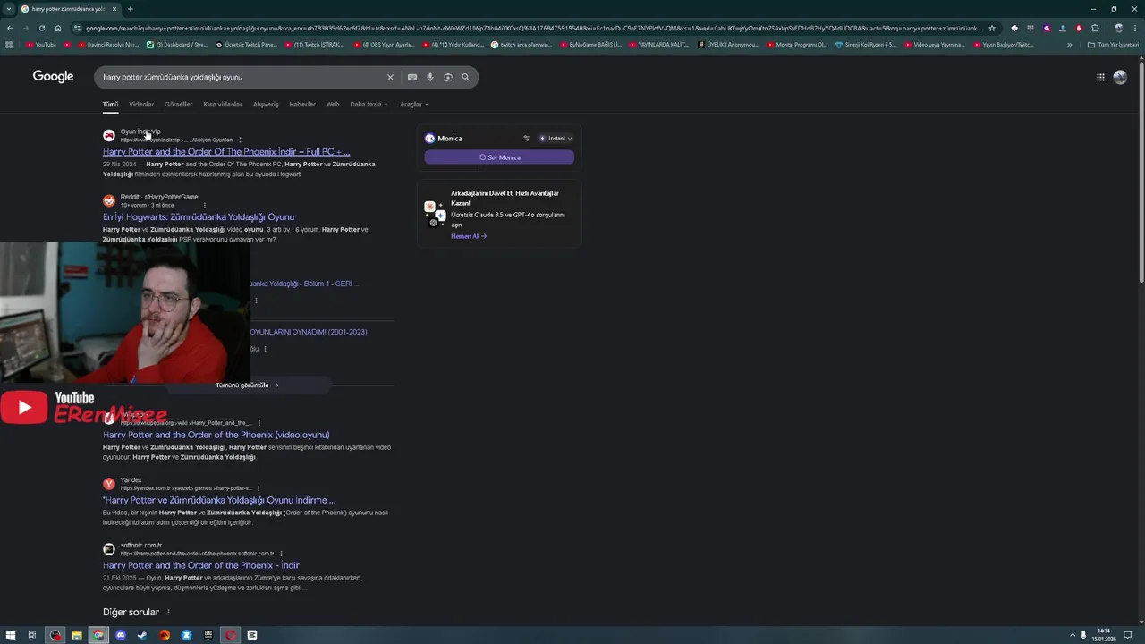The height and width of the screenshot is (644, 1145).
Task: Click the Chrome address bar
Action: 532,28
